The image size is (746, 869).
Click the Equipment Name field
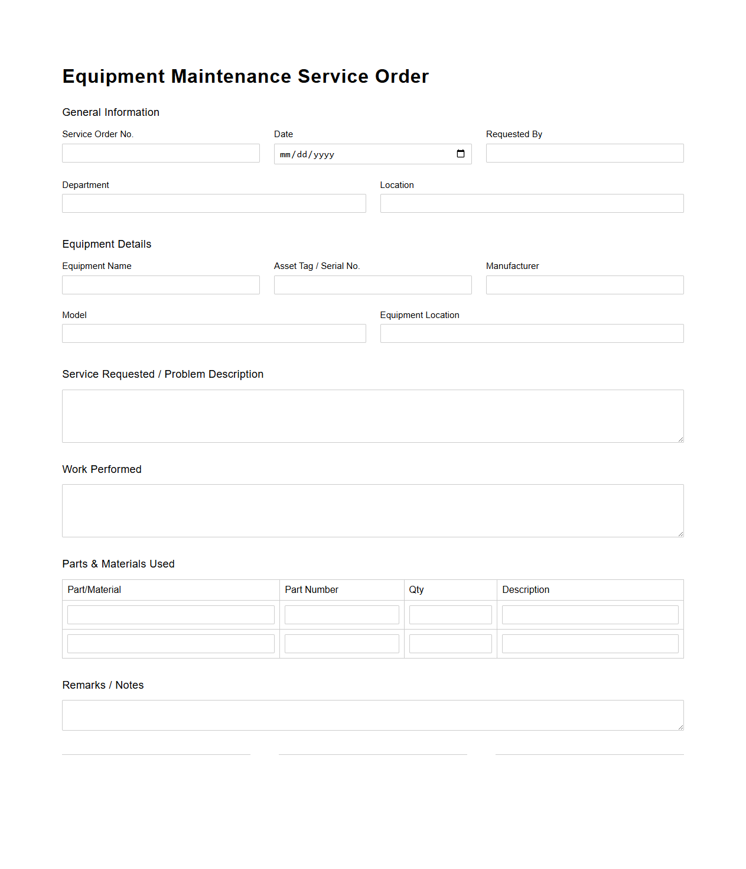click(x=161, y=284)
